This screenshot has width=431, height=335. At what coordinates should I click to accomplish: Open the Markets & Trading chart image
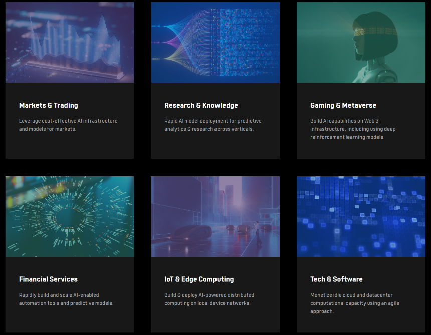70,42
